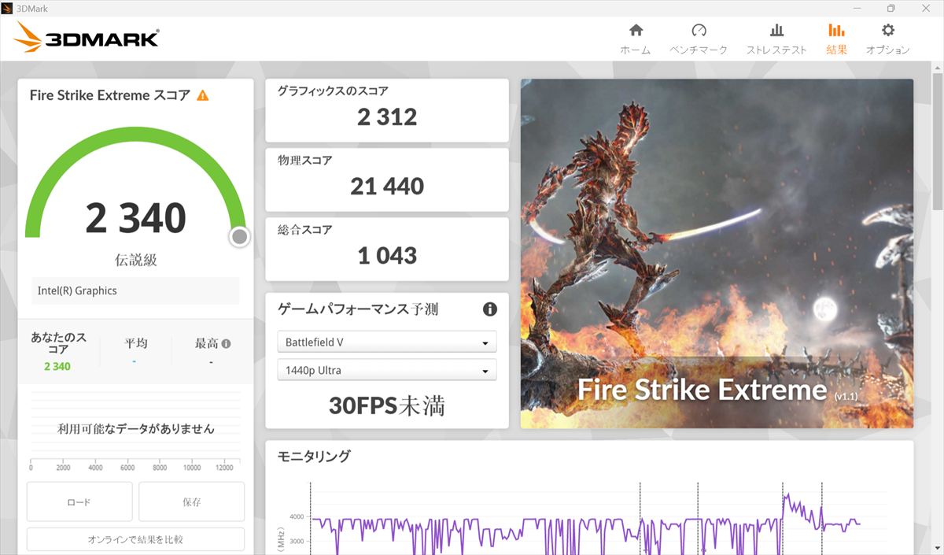Screen dimensions: 944x555
Task: Click the Fire Strike Extreme artwork image
Action: (x=717, y=253)
